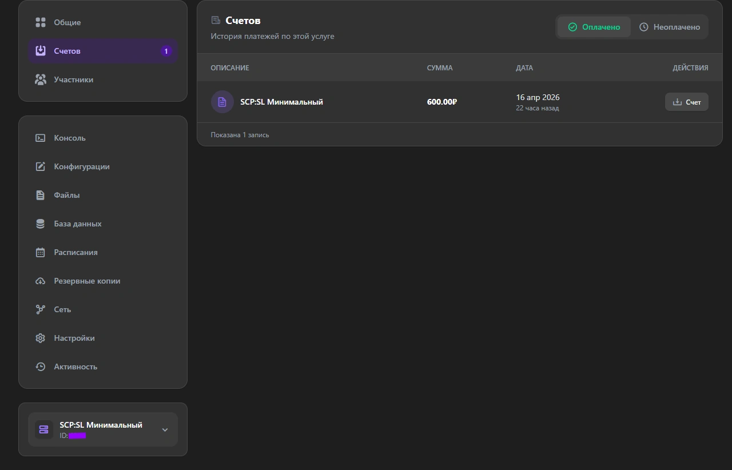732x470 pixels.
Task: Open the Файлы manager
Action: (x=103, y=195)
